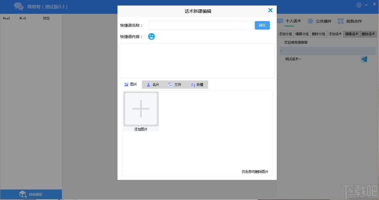Click inside the 快捷语内容 text area
This screenshot has width=379, height=200.
coord(197,61)
